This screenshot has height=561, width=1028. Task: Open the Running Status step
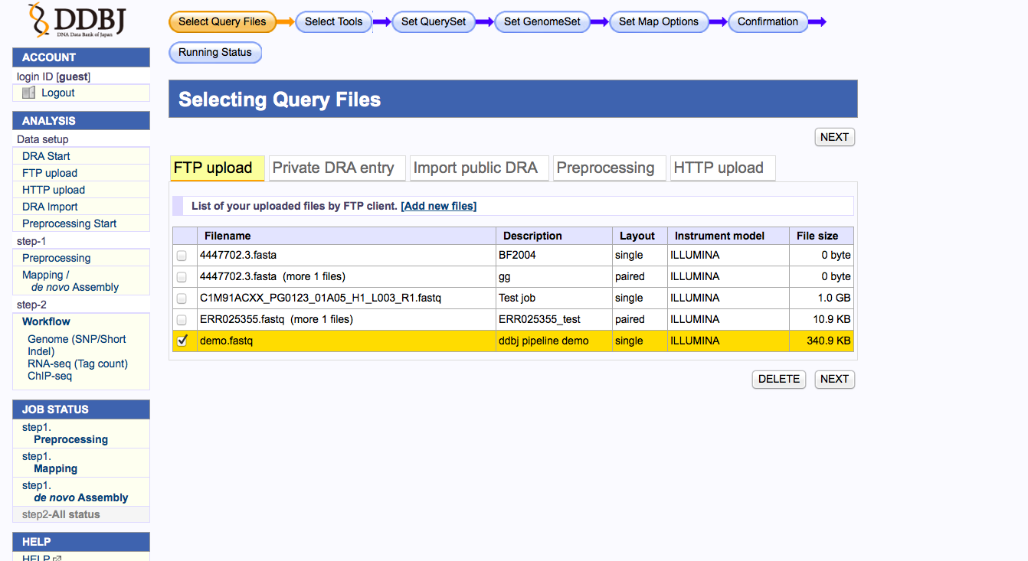click(x=215, y=52)
